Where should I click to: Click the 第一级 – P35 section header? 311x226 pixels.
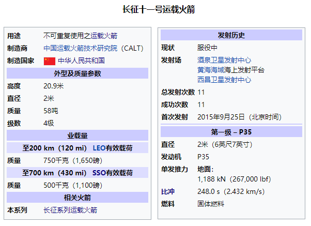coord(231,132)
